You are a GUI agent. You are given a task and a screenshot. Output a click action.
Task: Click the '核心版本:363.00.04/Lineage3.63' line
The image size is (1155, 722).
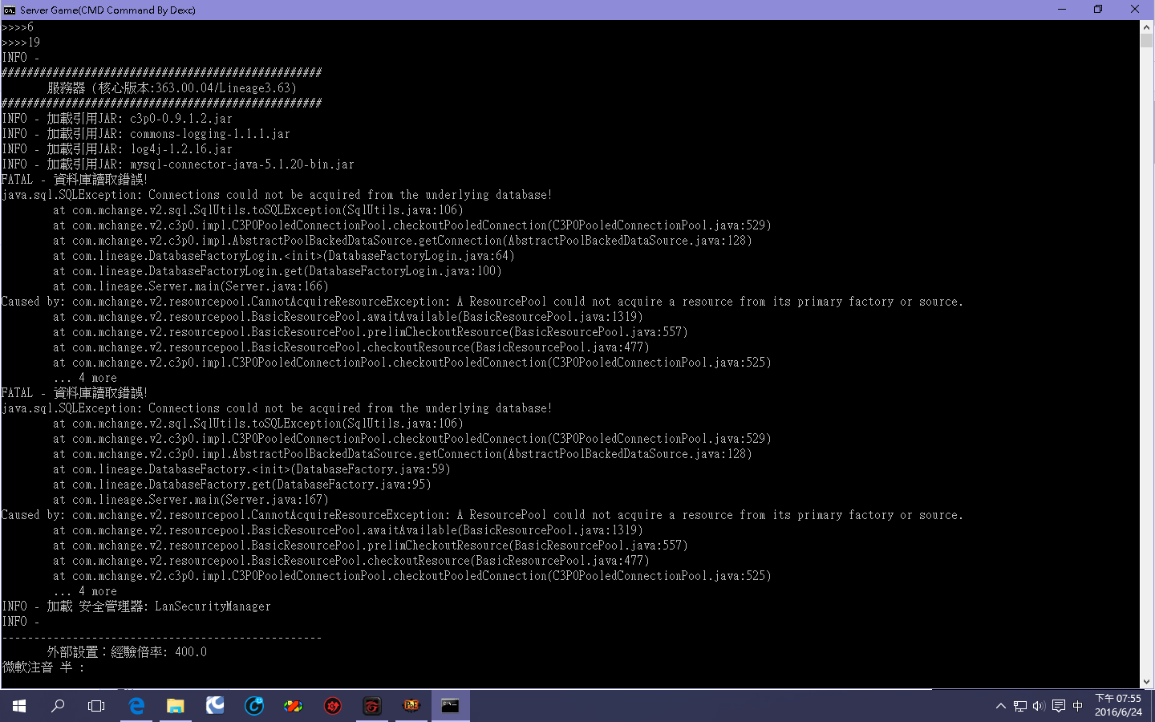click(x=172, y=88)
